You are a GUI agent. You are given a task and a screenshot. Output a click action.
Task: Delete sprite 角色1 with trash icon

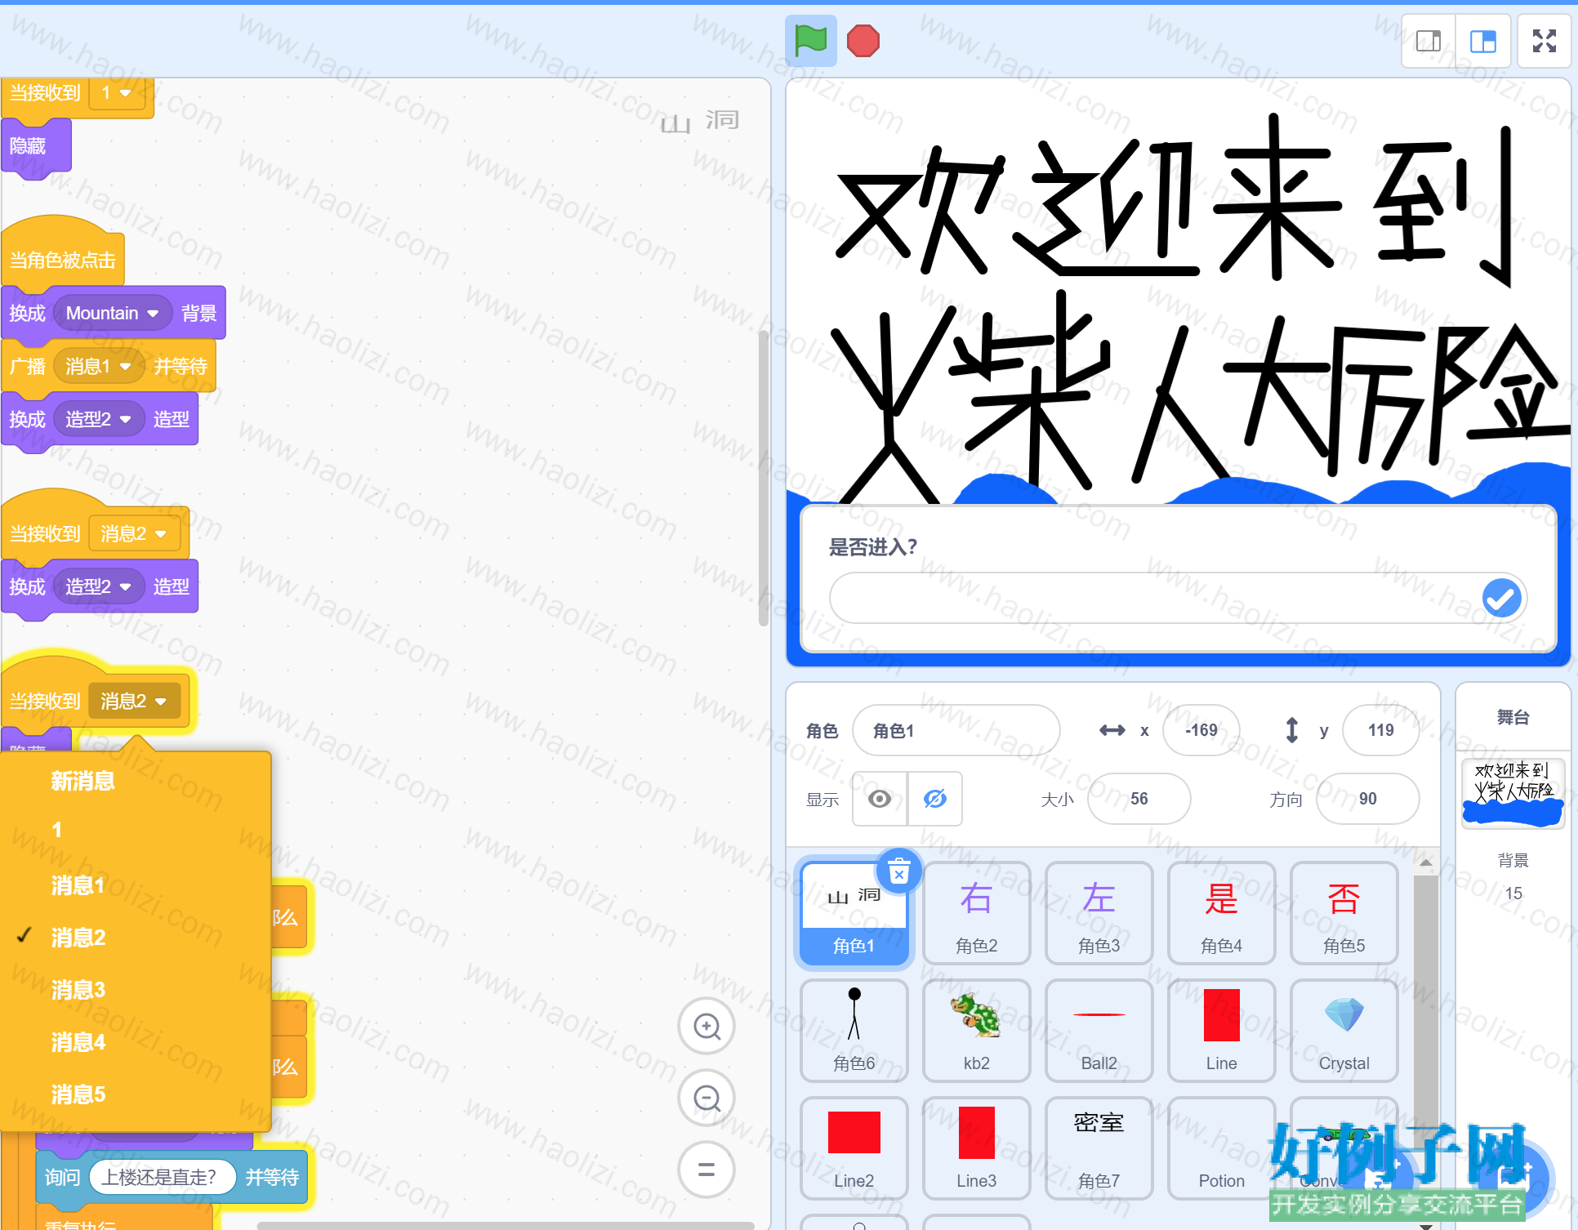point(898,871)
